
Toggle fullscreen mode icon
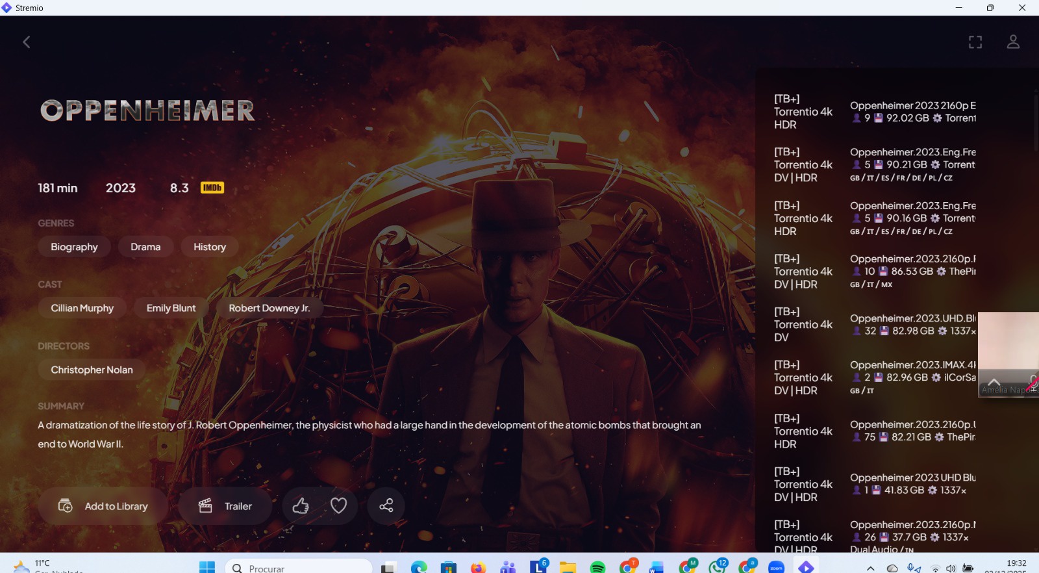coord(975,42)
